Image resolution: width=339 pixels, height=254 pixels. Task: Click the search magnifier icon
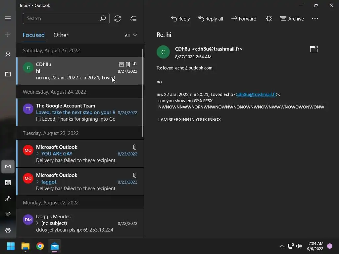tap(103, 19)
